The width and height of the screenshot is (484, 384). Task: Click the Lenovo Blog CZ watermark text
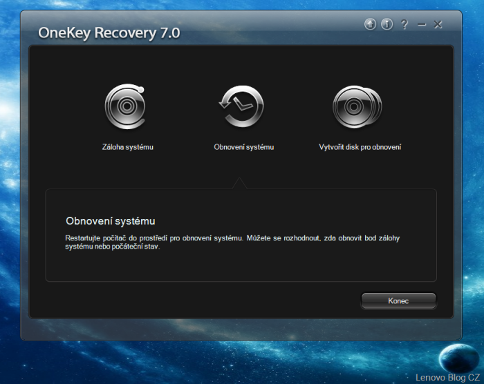click(447, 377)
